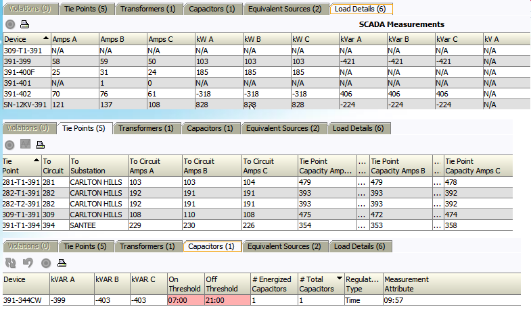The height and width of the screenshot is (309, 531).
Task: Open Equivalent Sources (2) tab in capacitor panel
Action: [x=285, y=246]
